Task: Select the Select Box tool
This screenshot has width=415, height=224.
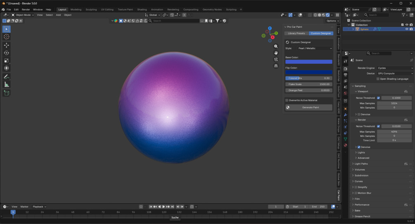Action: click(7, 29)
